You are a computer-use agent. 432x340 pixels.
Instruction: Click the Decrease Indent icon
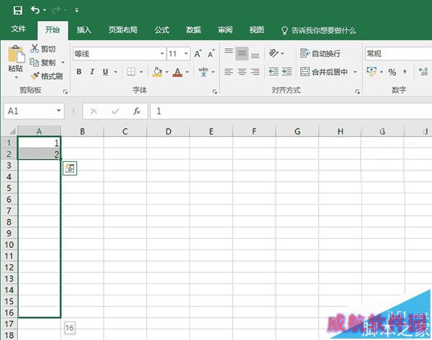[x=274, y=72]
